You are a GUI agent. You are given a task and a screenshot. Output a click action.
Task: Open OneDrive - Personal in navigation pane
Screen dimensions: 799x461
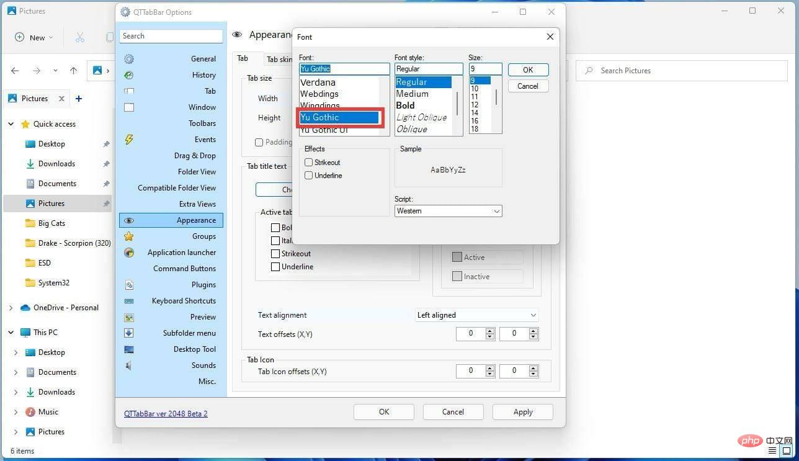[66, 308]
